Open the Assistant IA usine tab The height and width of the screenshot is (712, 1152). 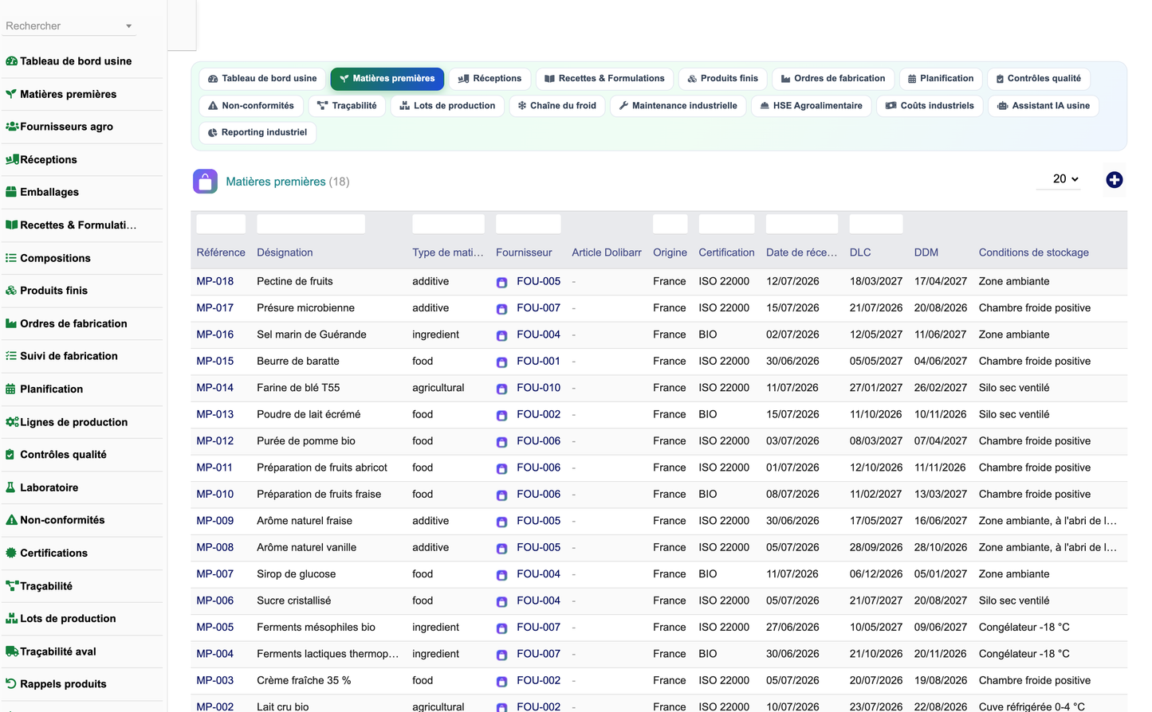[1044, 105]
